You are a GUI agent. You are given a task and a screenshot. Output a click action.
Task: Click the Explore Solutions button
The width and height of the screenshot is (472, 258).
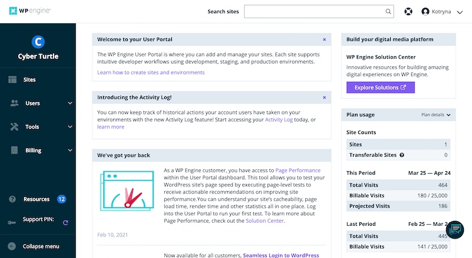[x=381, y=87]
